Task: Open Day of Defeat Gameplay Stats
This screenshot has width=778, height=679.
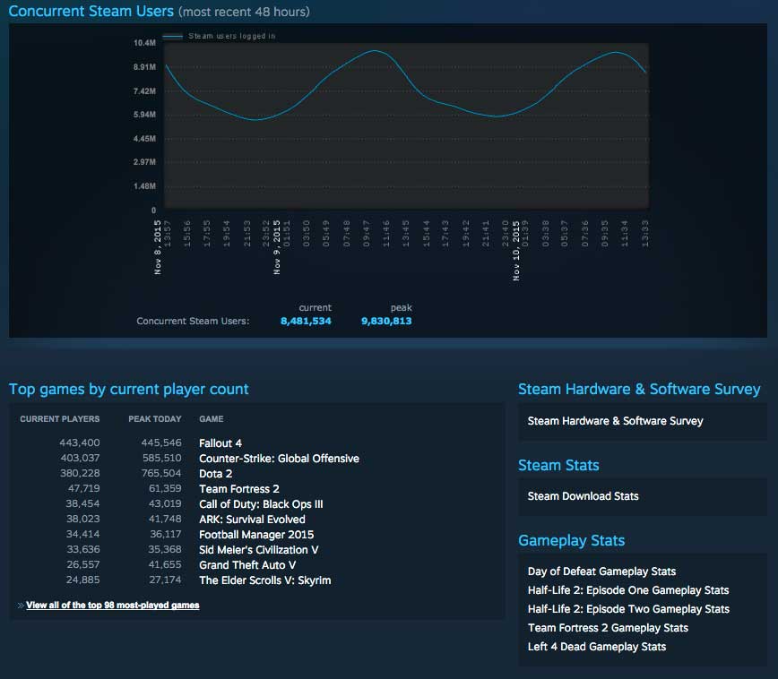Action: (x=602, y=571)
